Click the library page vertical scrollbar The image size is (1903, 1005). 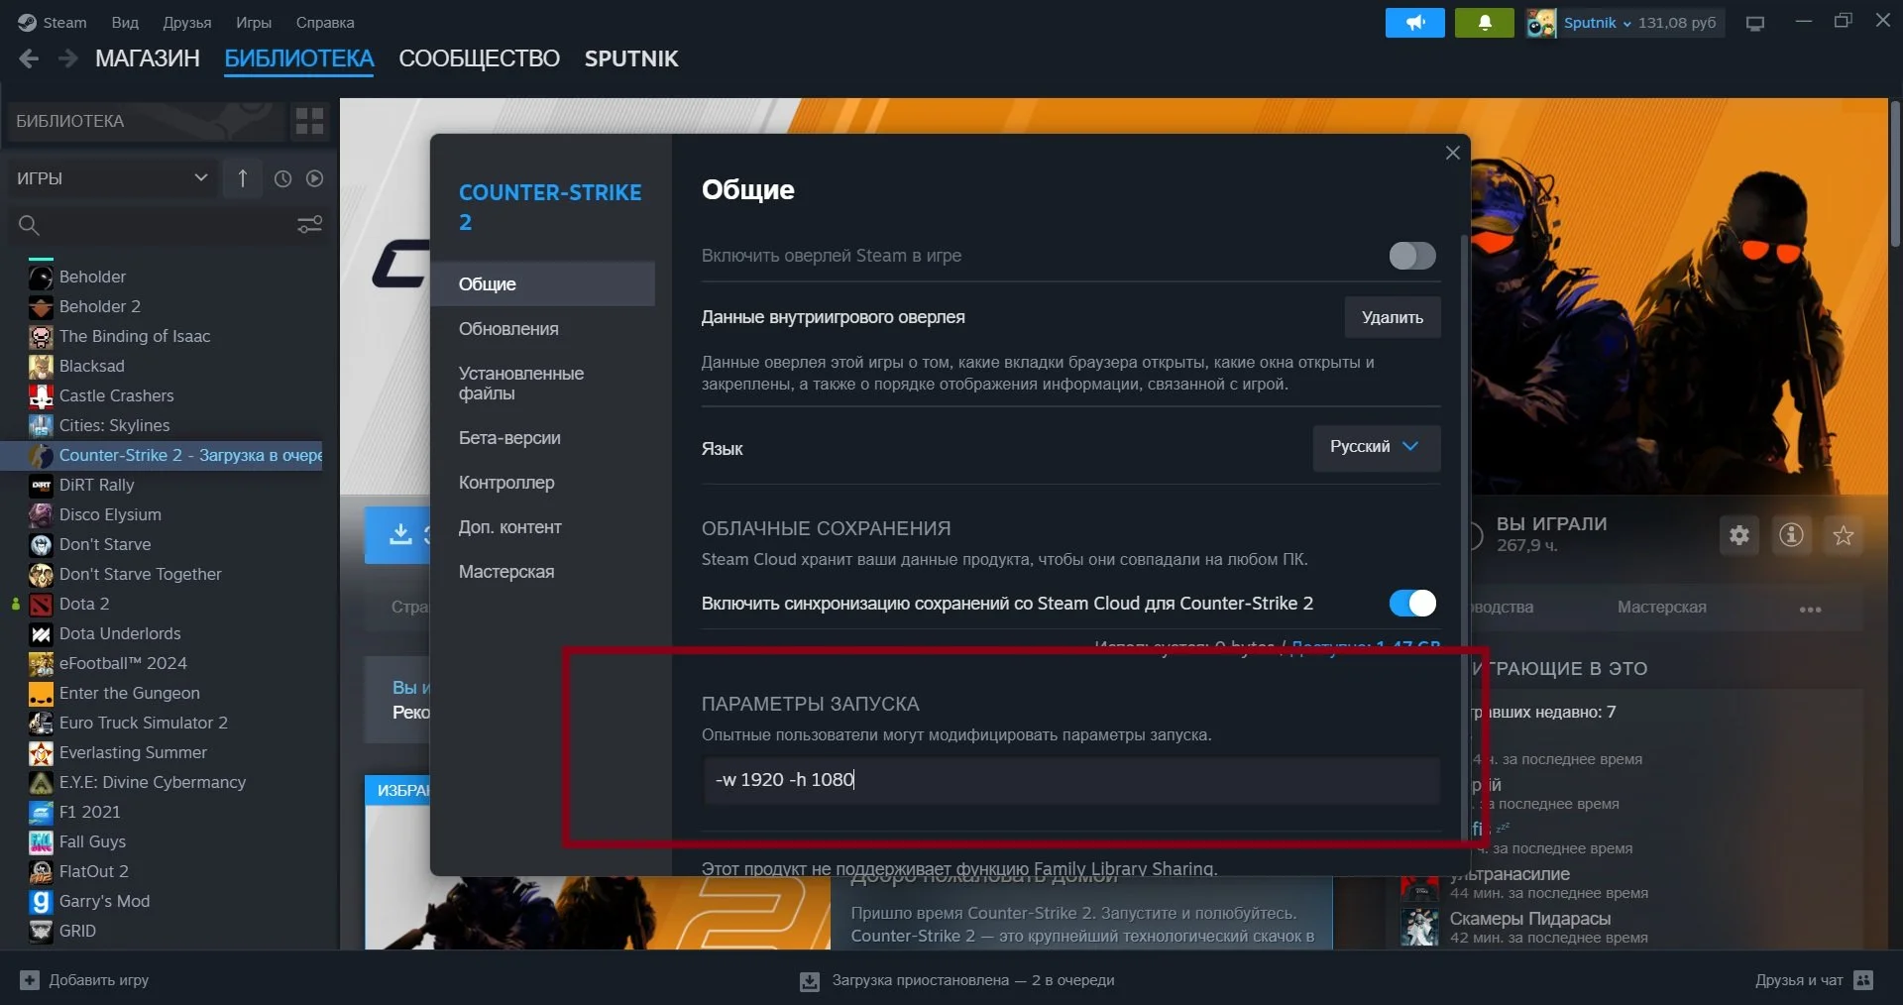pos(1895,173)
